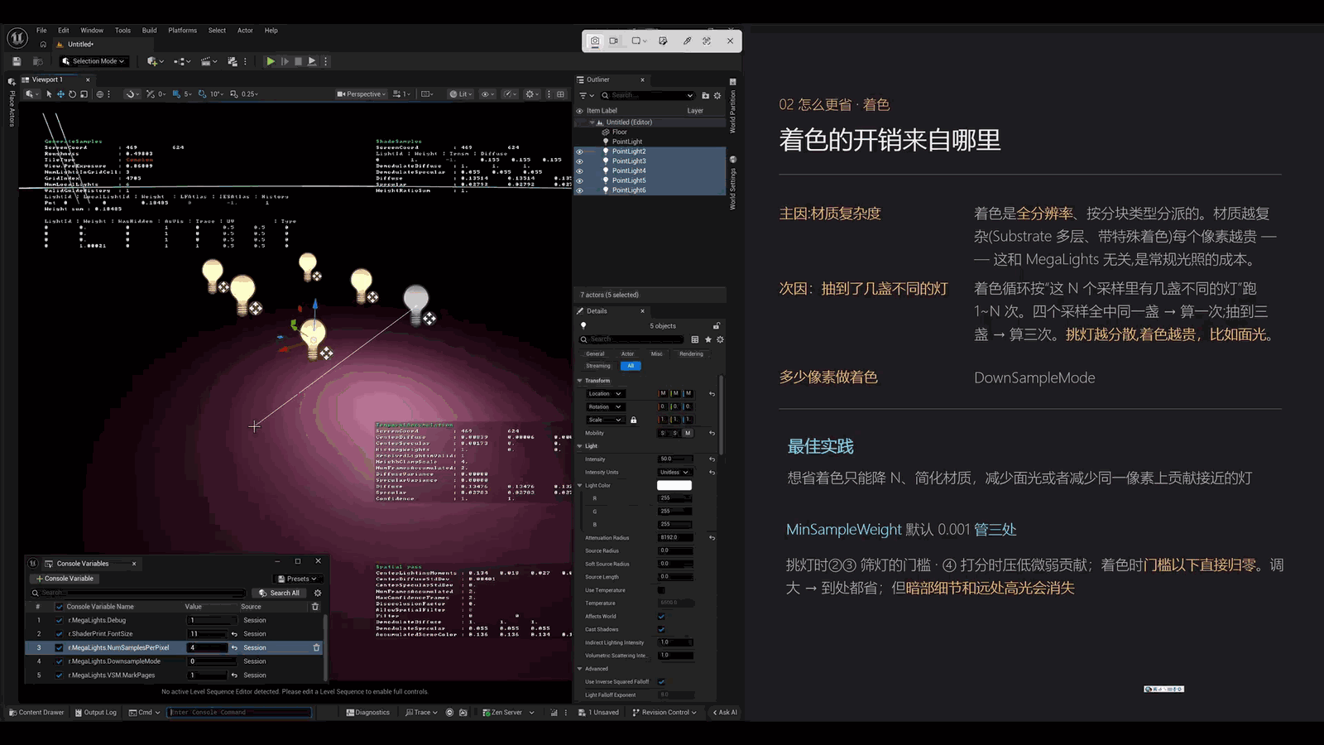Toggle the Use Temperature checkbox

pyautogui.click(x=661, y=590)
